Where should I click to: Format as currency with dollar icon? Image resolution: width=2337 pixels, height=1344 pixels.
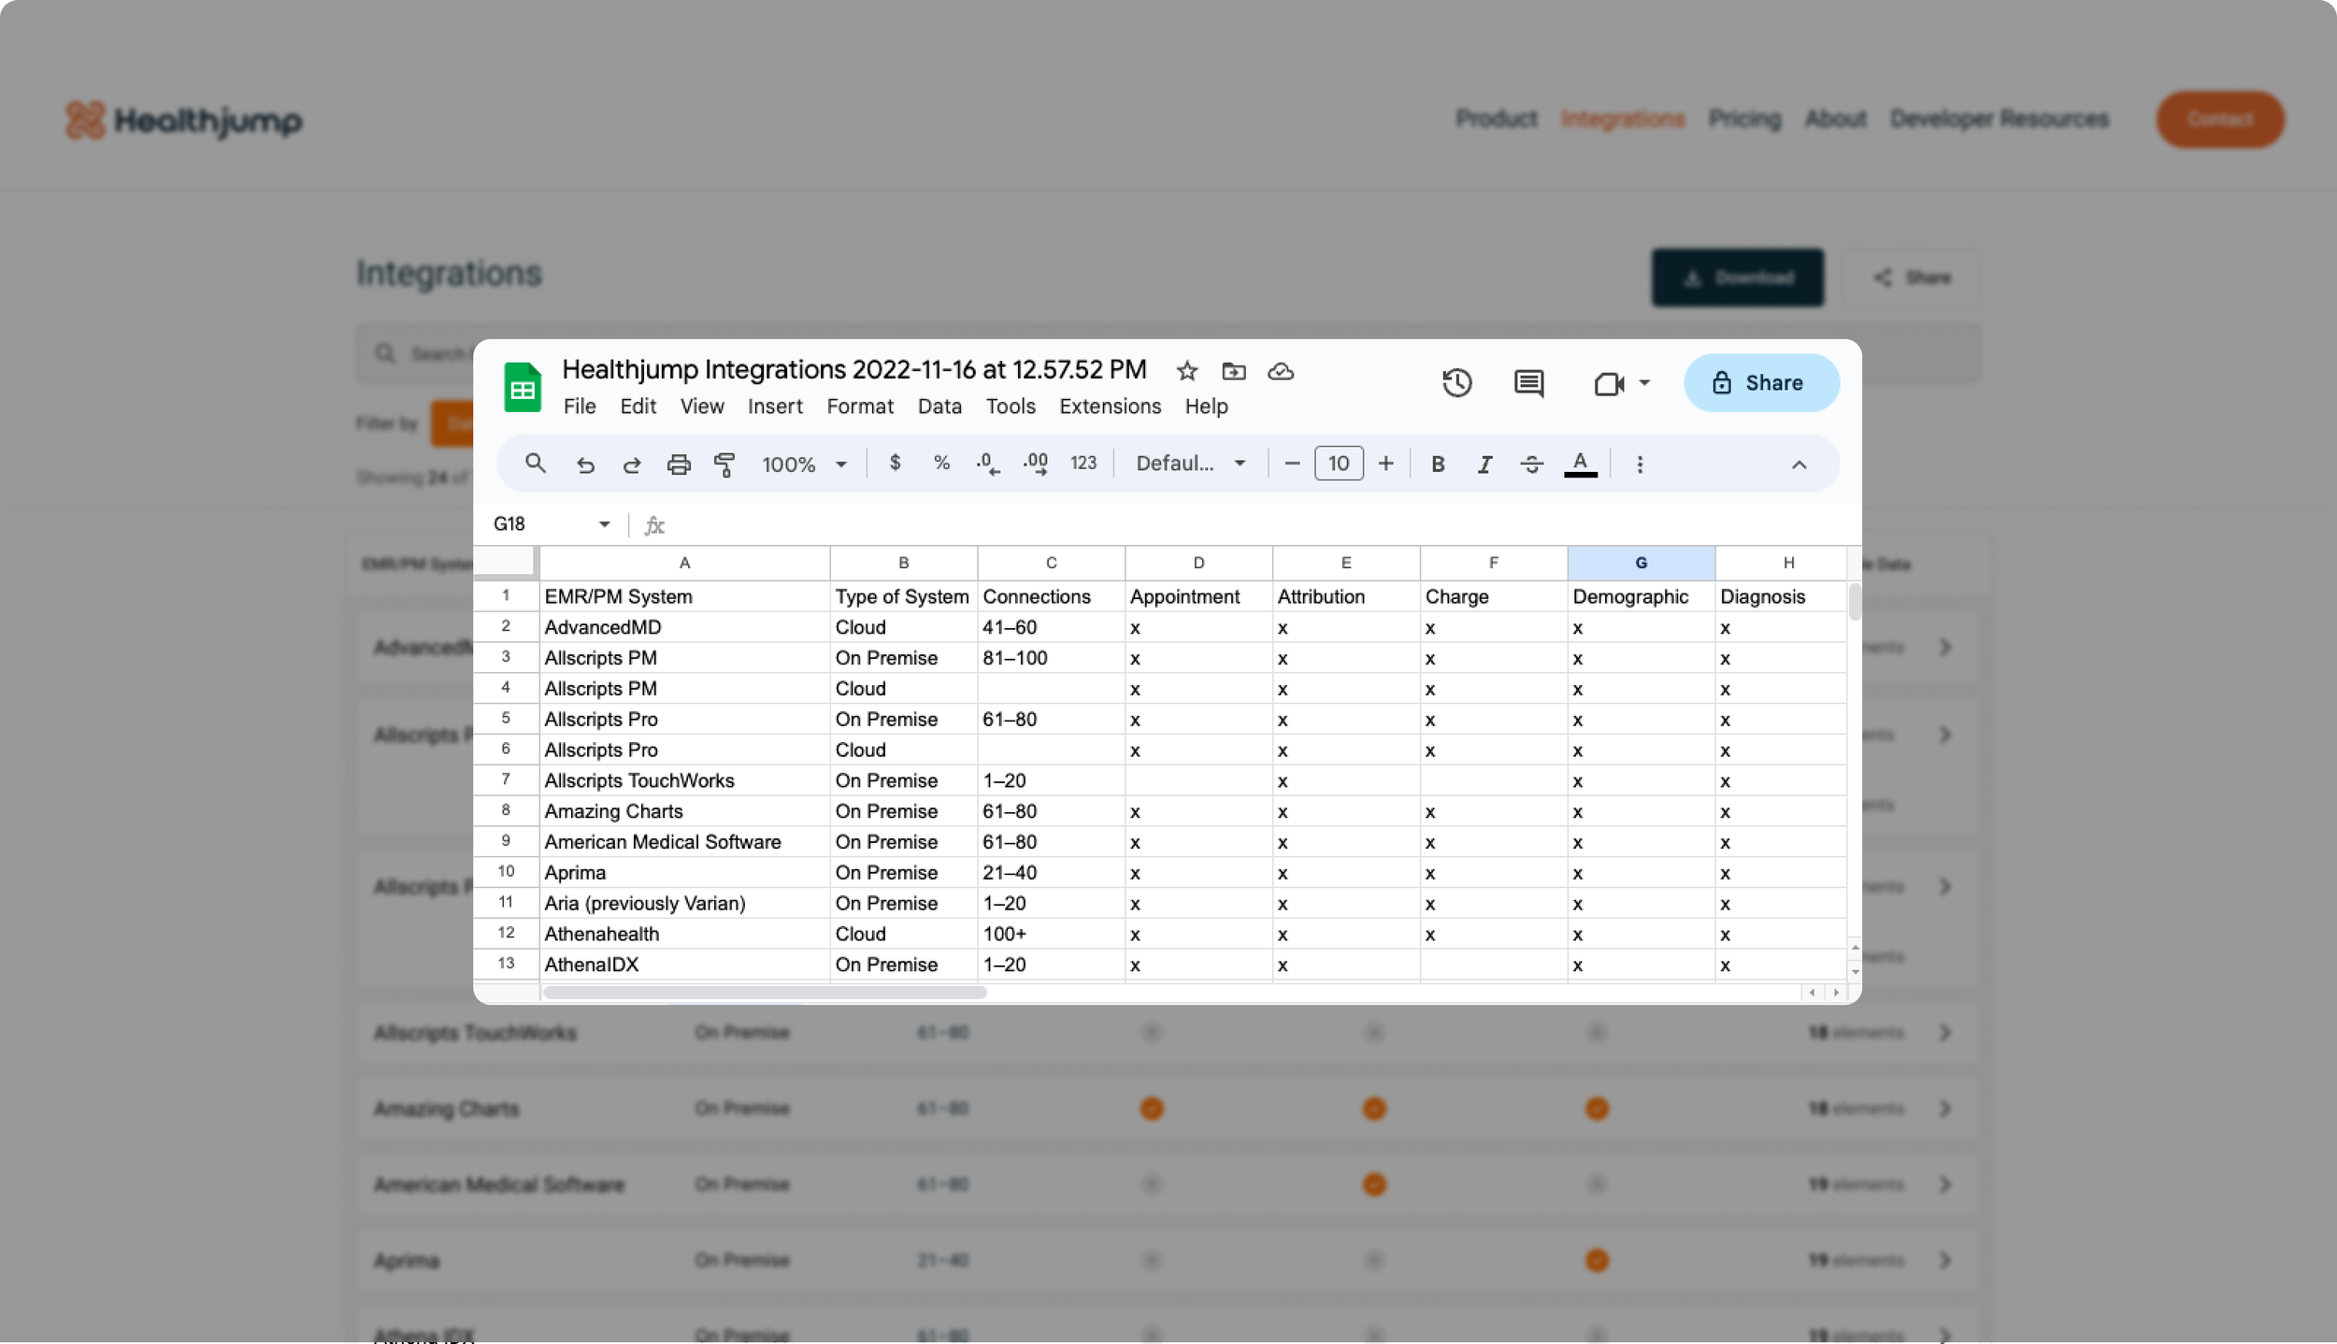pos(895,463)
